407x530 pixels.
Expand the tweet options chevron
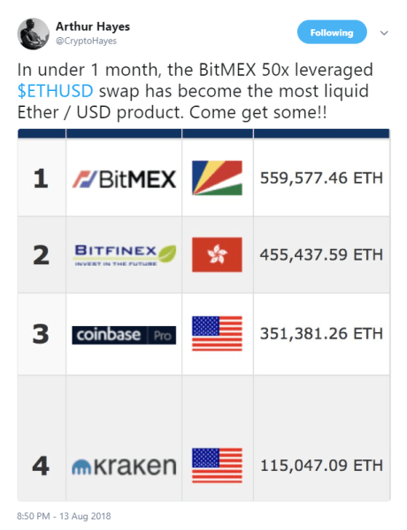point(384,33)
